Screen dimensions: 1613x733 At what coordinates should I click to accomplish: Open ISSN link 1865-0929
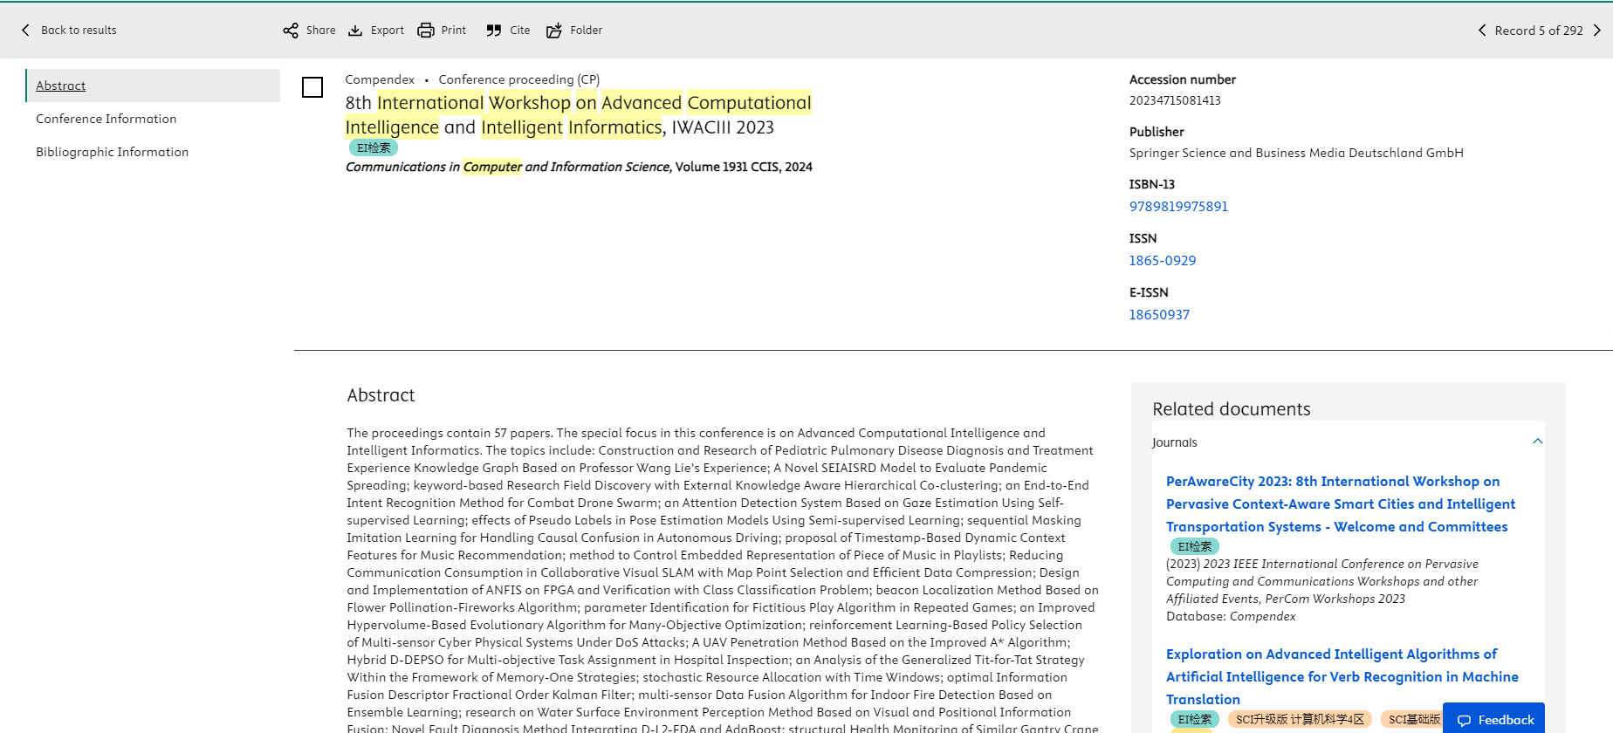pyautogui.click(x=1163, y=261)
